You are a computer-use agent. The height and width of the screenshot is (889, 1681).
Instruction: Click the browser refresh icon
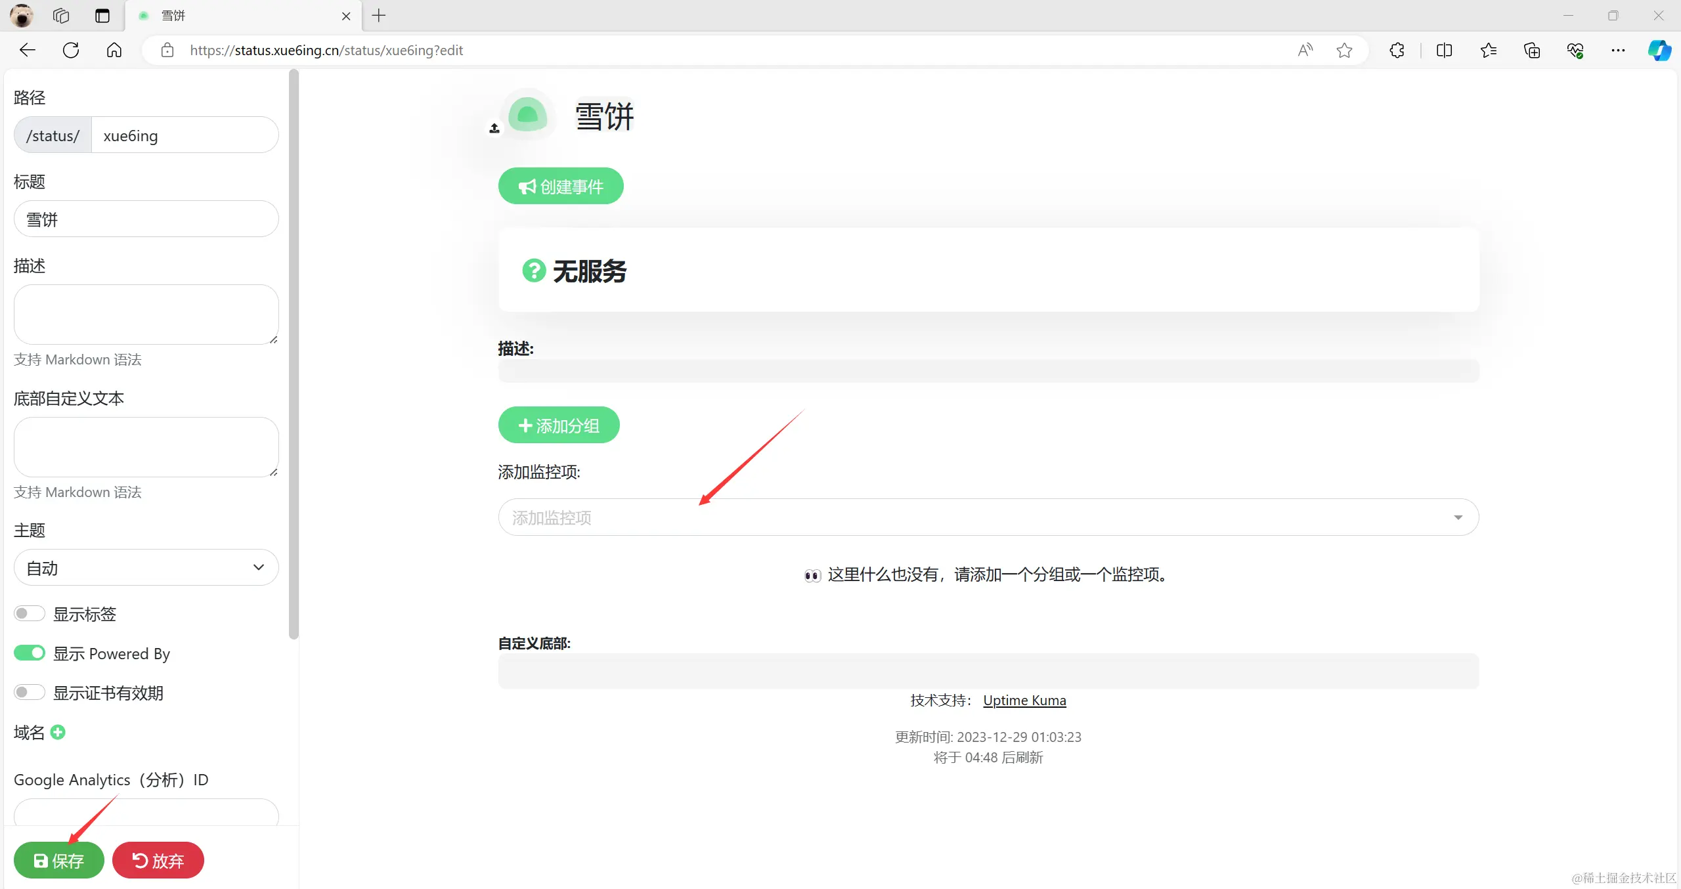71,50
